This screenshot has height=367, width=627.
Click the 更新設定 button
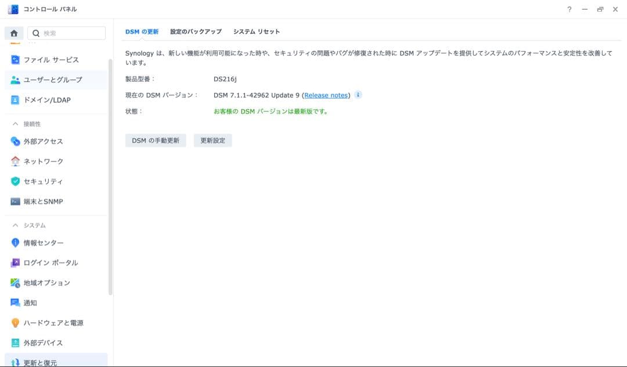tap(212, 140)
